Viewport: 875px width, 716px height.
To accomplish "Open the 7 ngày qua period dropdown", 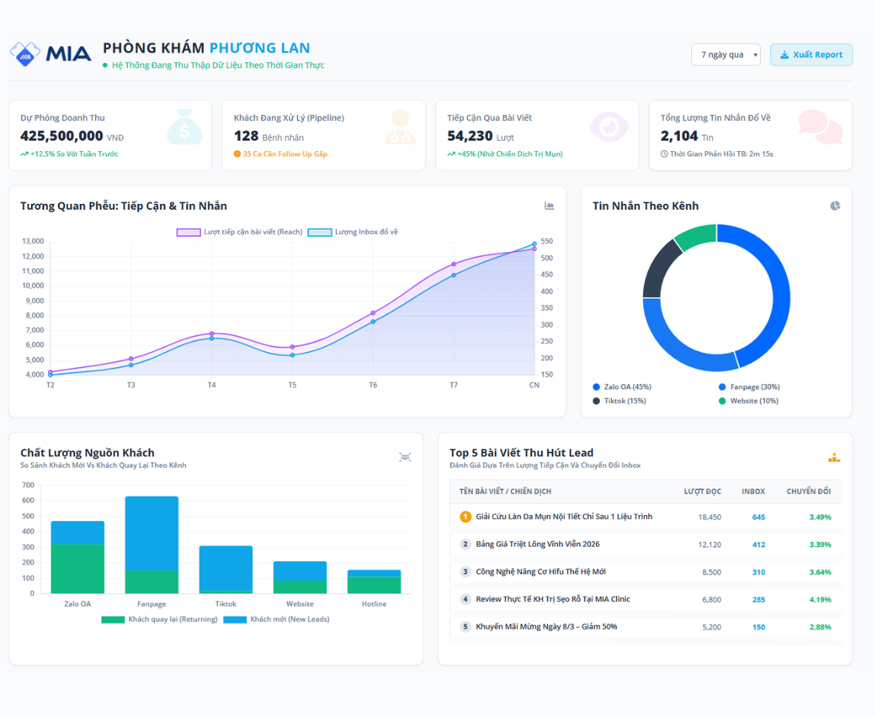I will tap(725, 55).
